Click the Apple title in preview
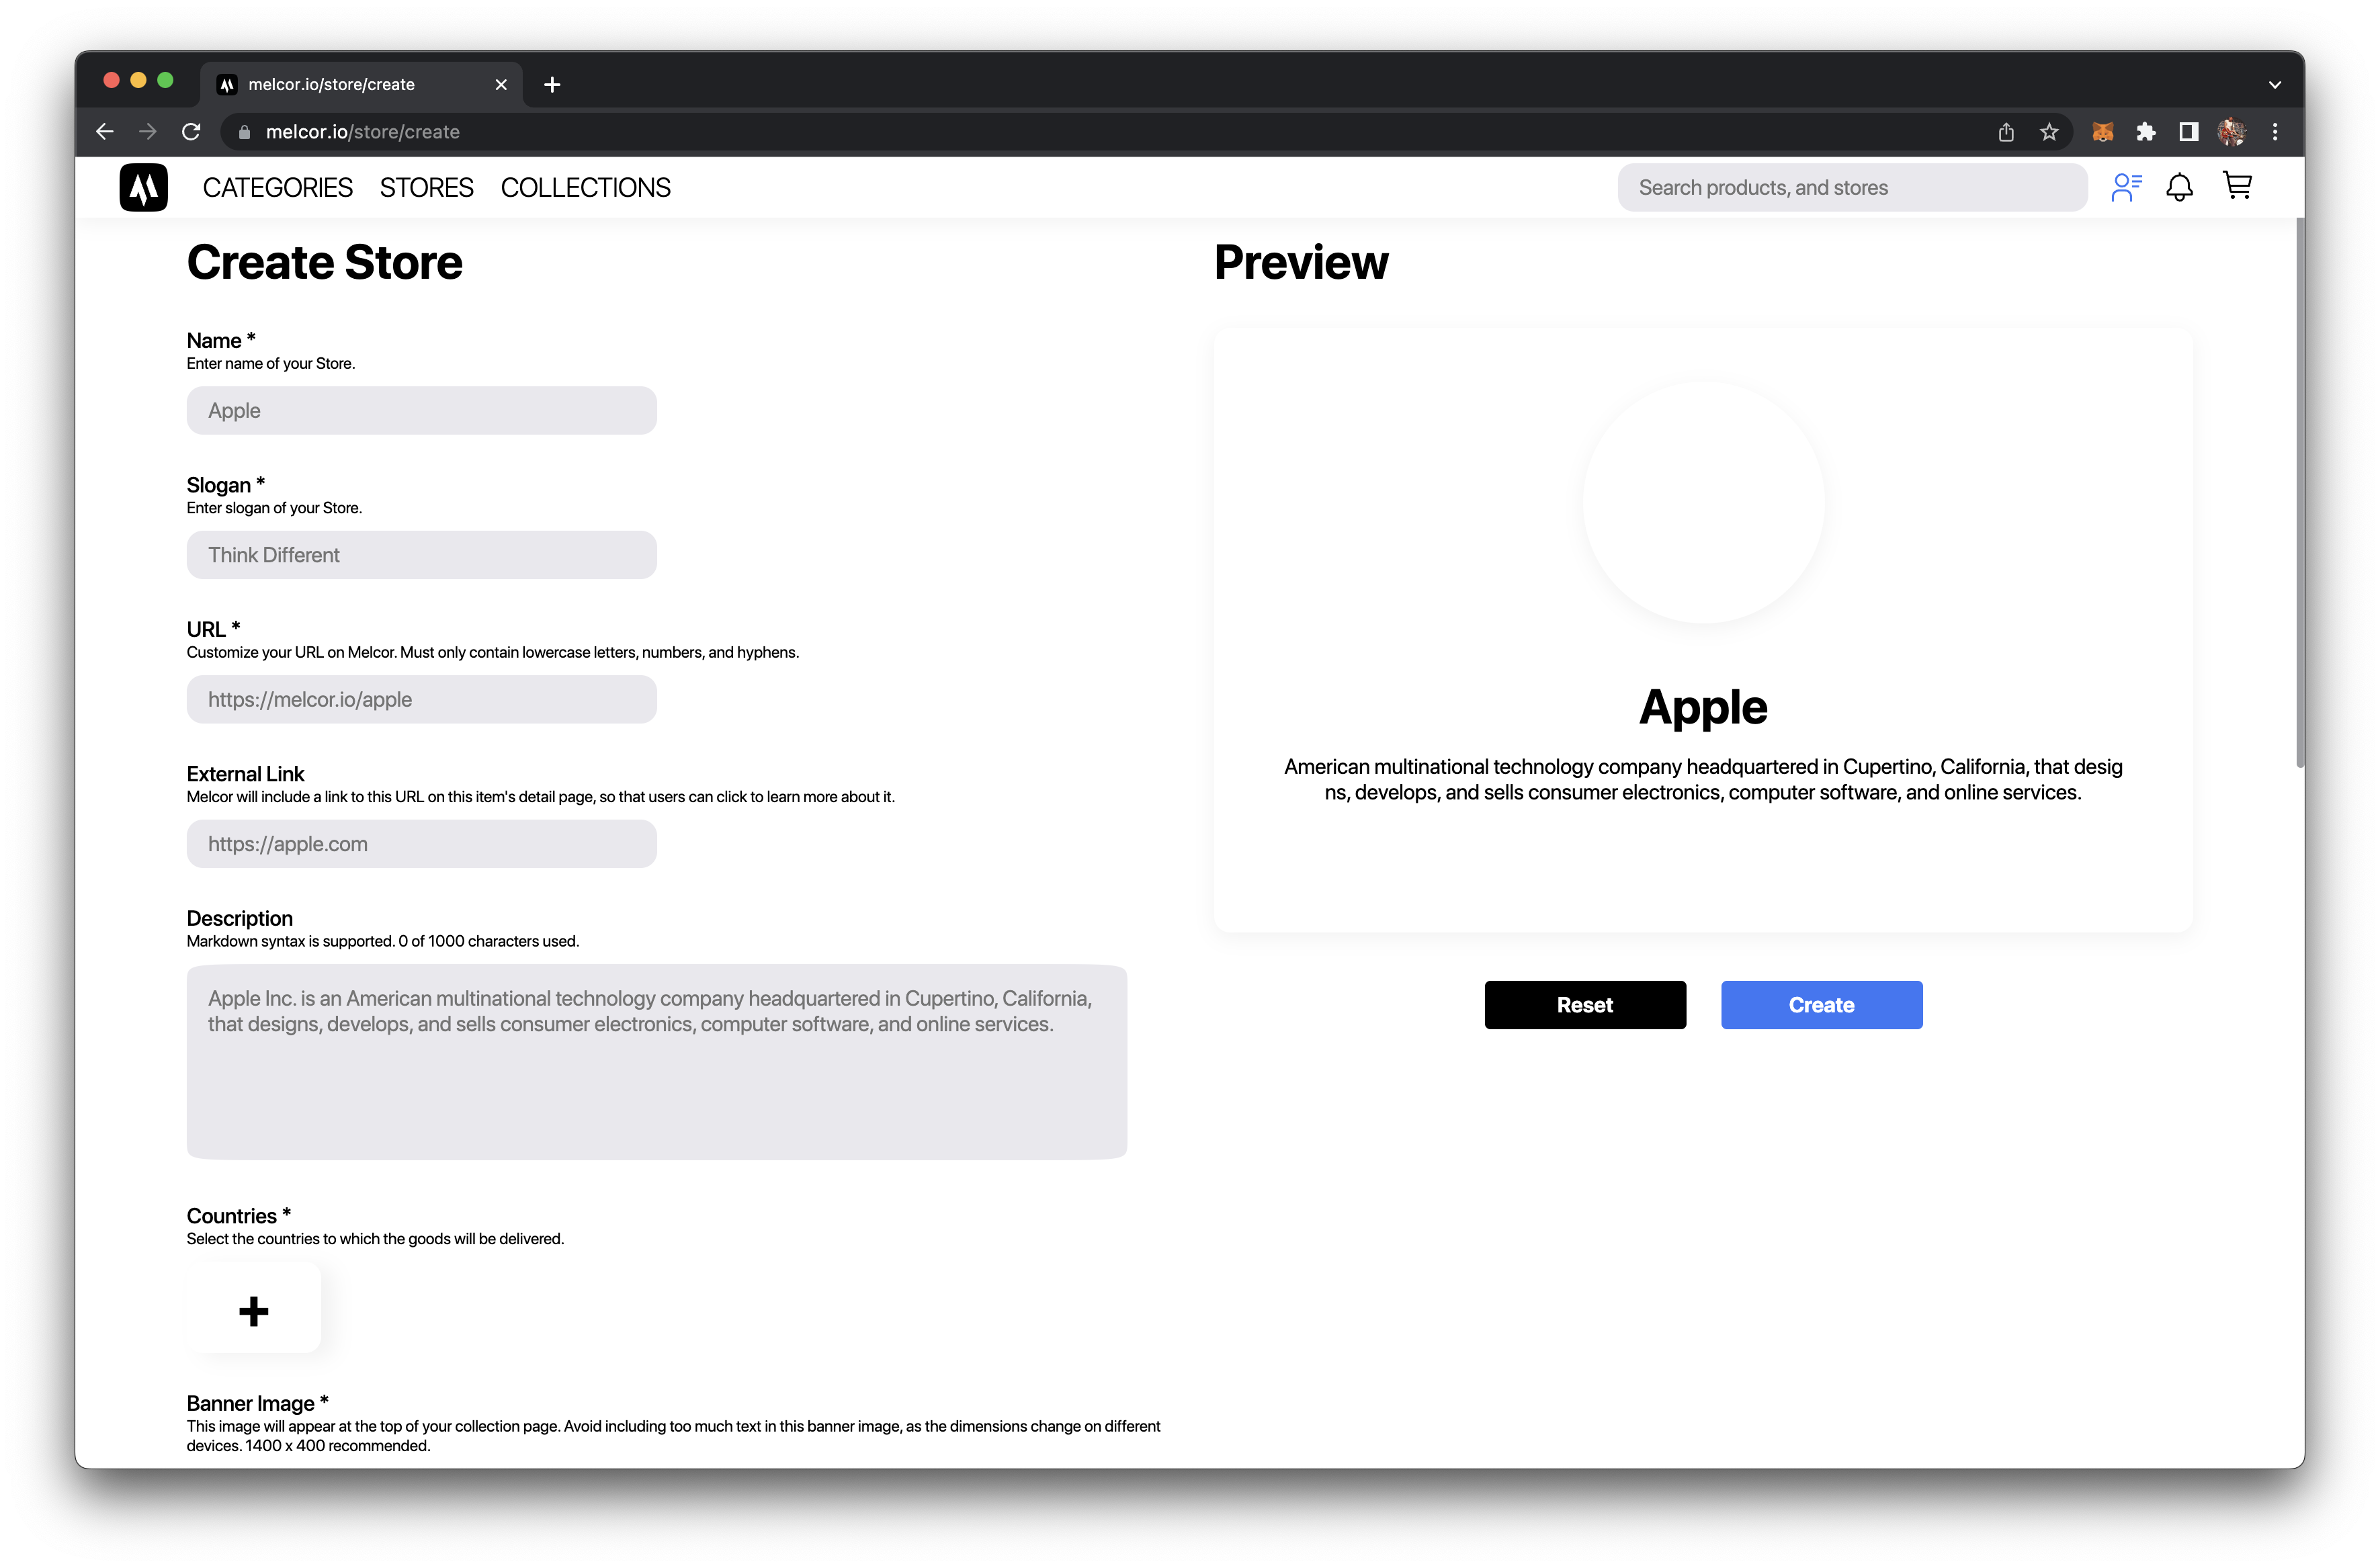The width and height of the screenshot is (2380, 1568). (1703, 707)
